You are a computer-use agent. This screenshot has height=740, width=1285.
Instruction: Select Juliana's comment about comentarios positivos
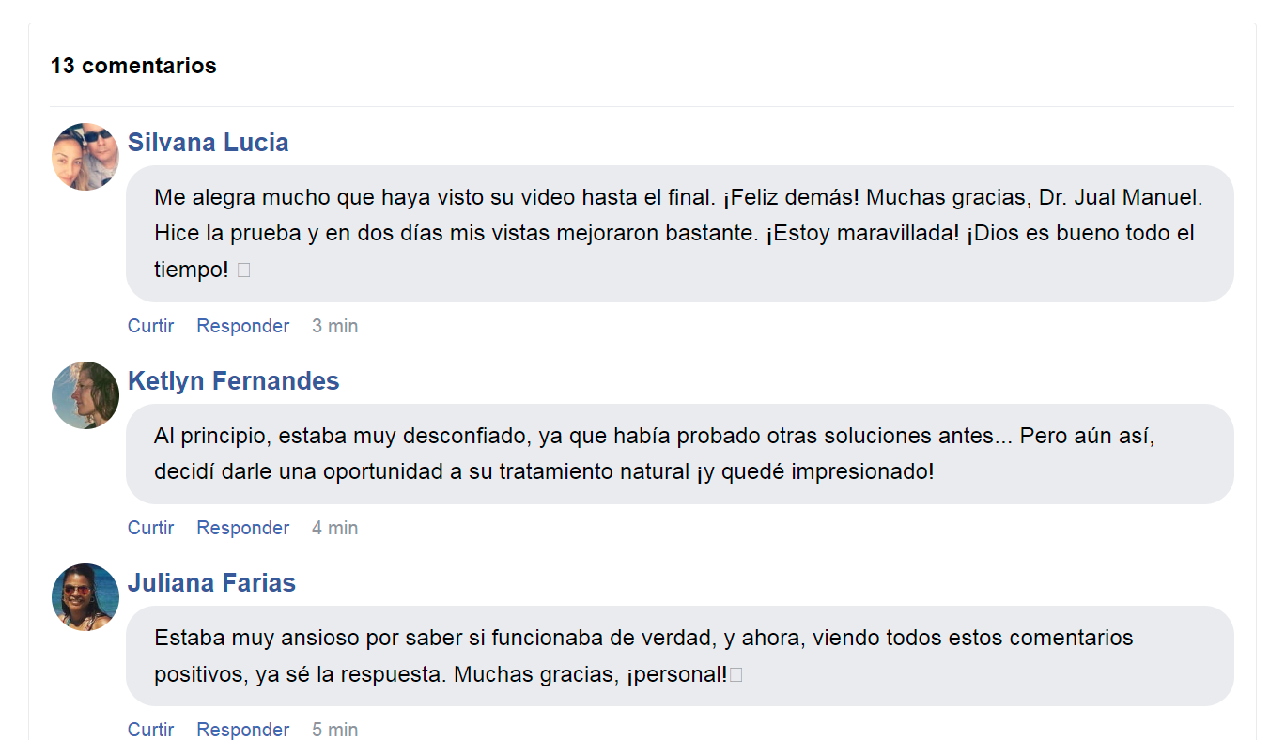680,656
